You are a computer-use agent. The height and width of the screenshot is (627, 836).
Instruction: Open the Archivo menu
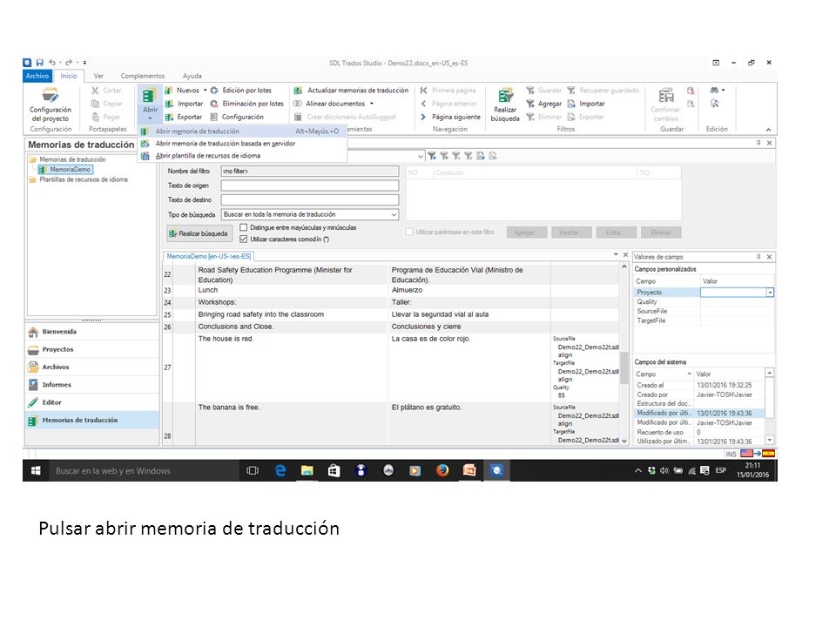pos(37,76)
